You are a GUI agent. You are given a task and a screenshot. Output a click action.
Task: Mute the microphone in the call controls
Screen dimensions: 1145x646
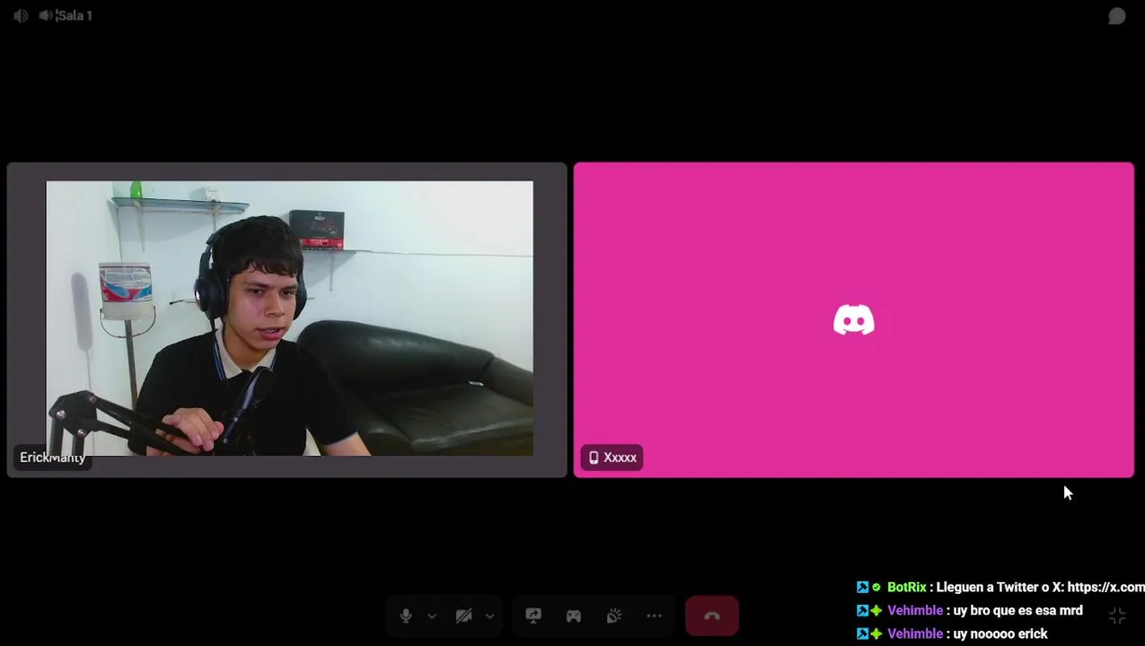coord(406,616)
